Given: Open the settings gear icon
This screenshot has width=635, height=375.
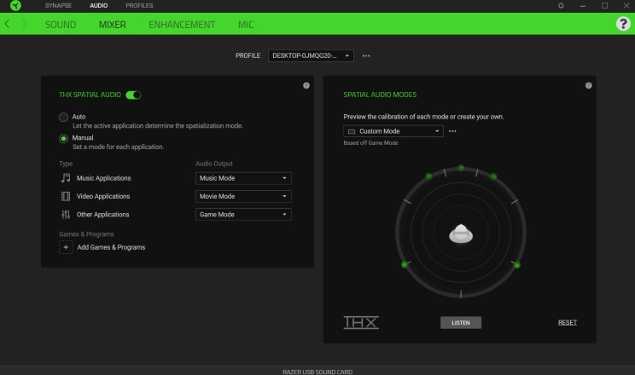Looking at the screenshot, I should click(x=561, y=6).
